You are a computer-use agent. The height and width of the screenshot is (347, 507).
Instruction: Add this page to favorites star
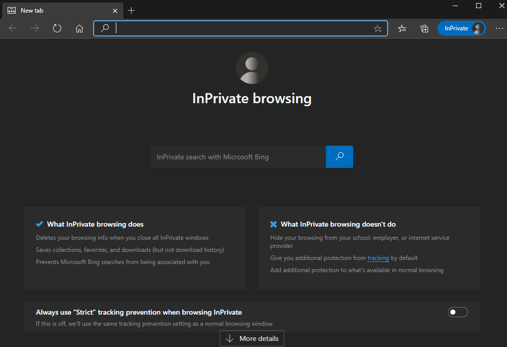click(x=377, y=29)
